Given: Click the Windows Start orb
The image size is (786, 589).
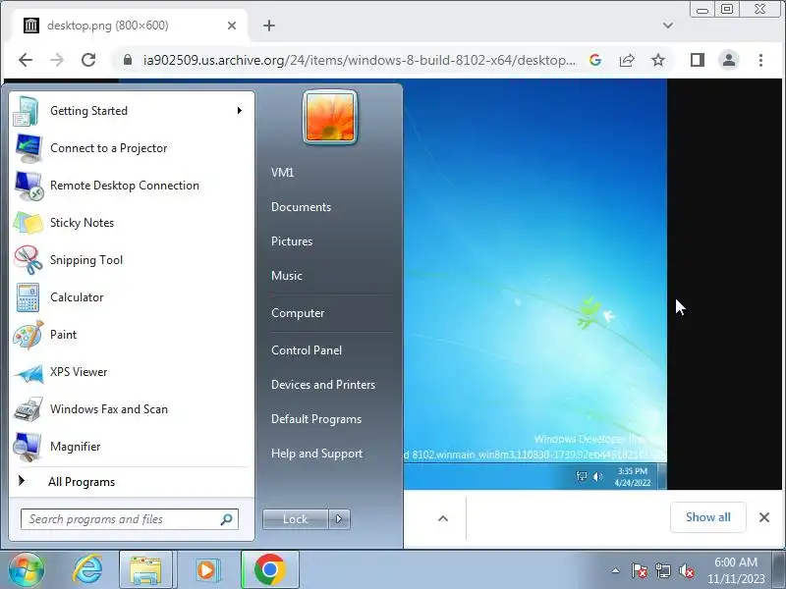Looking at the screenshot, I should 27,569.
